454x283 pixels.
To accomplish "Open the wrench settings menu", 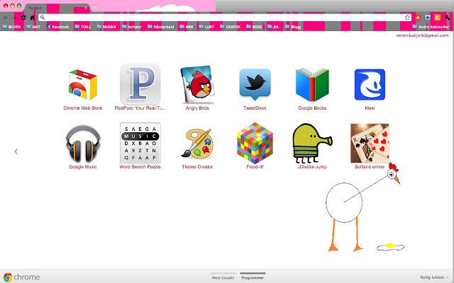I will [x=448, y=18].
